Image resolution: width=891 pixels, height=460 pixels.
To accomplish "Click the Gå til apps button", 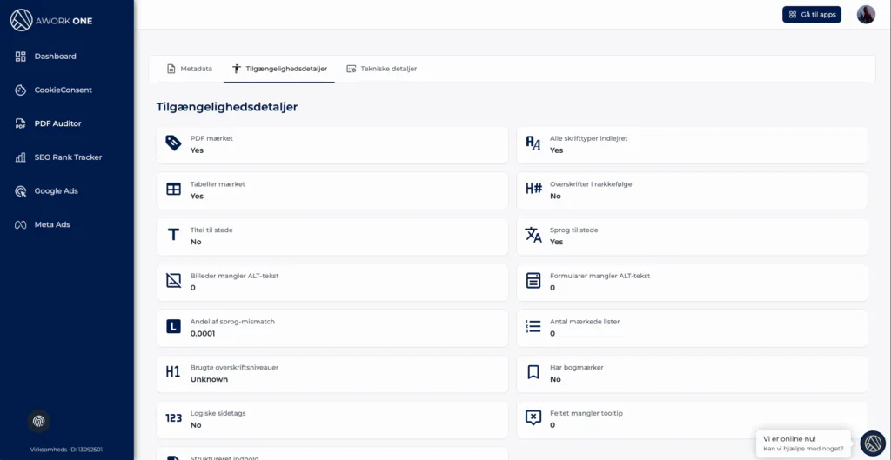I will 812,15.
